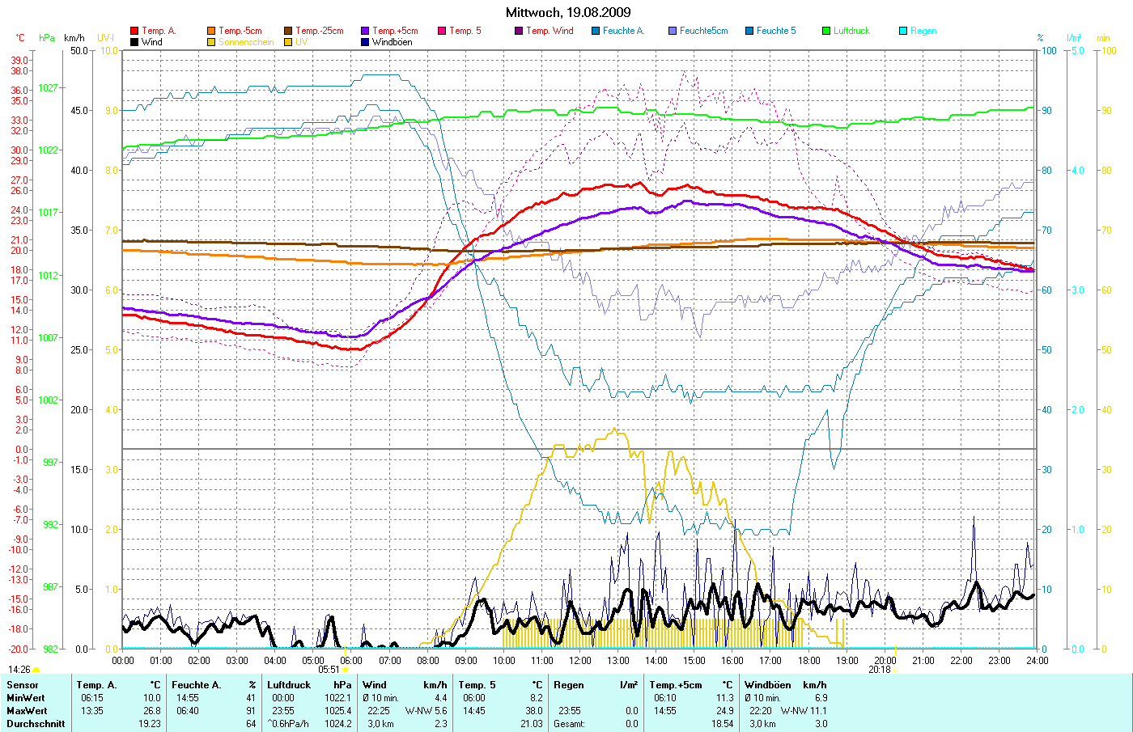
Task: Click the yellow dot beside 14:26
Action: [x=36, y=670]
